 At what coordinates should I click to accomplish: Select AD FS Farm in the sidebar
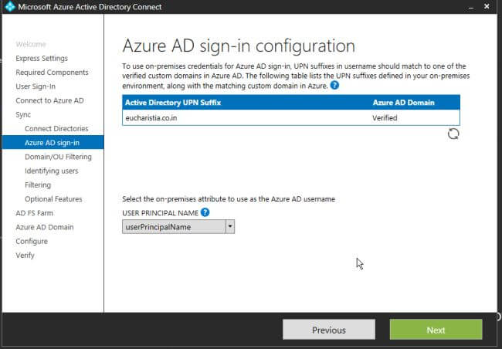35,213
